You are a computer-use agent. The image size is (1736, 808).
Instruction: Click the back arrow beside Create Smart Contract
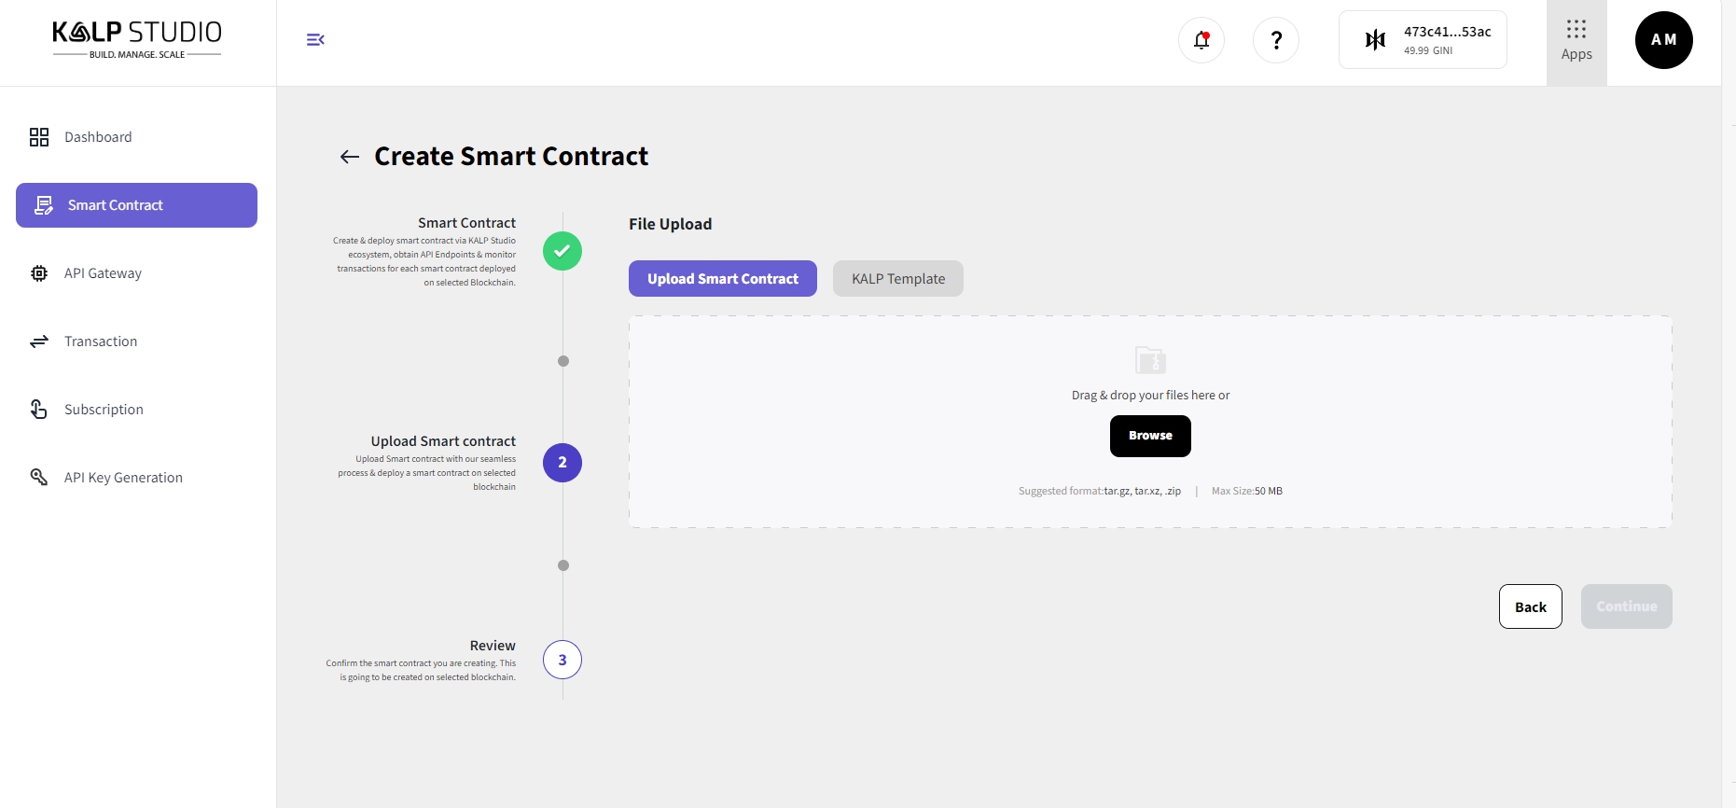coord(350,157)
